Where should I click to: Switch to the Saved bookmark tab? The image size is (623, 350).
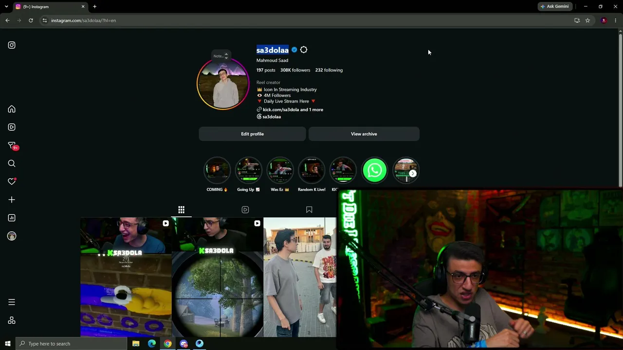(309, 210)
